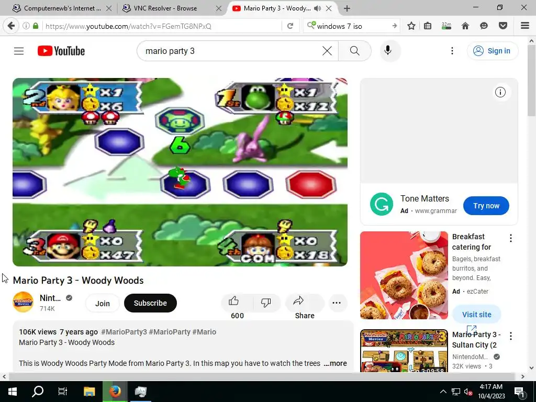Reload the current page

click(x=290, y=26)
